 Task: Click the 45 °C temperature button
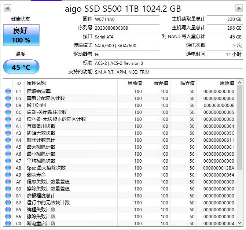click(x=21, y=67)
